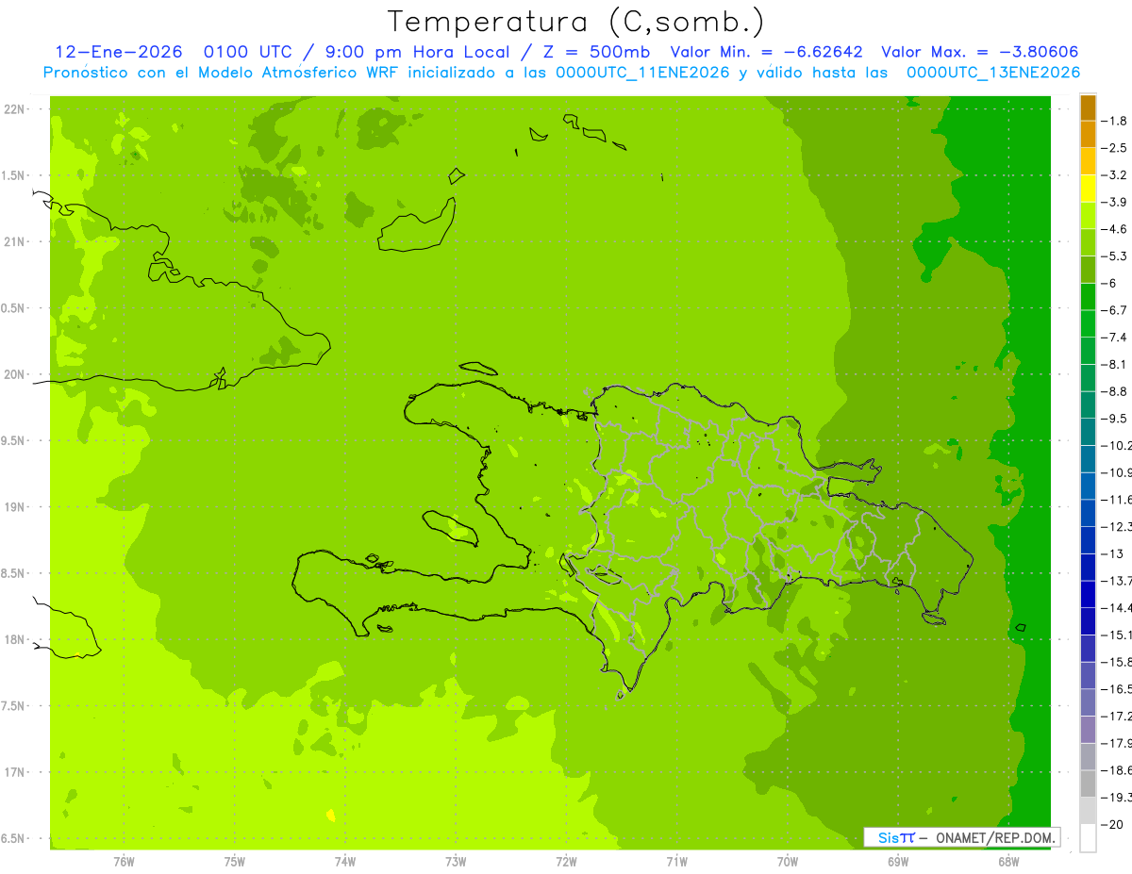The height and width of the screenshot is (874, 1132).
Task: Click the '70W' longitude label
Action: pyautogui.click(x=788, y=861)
